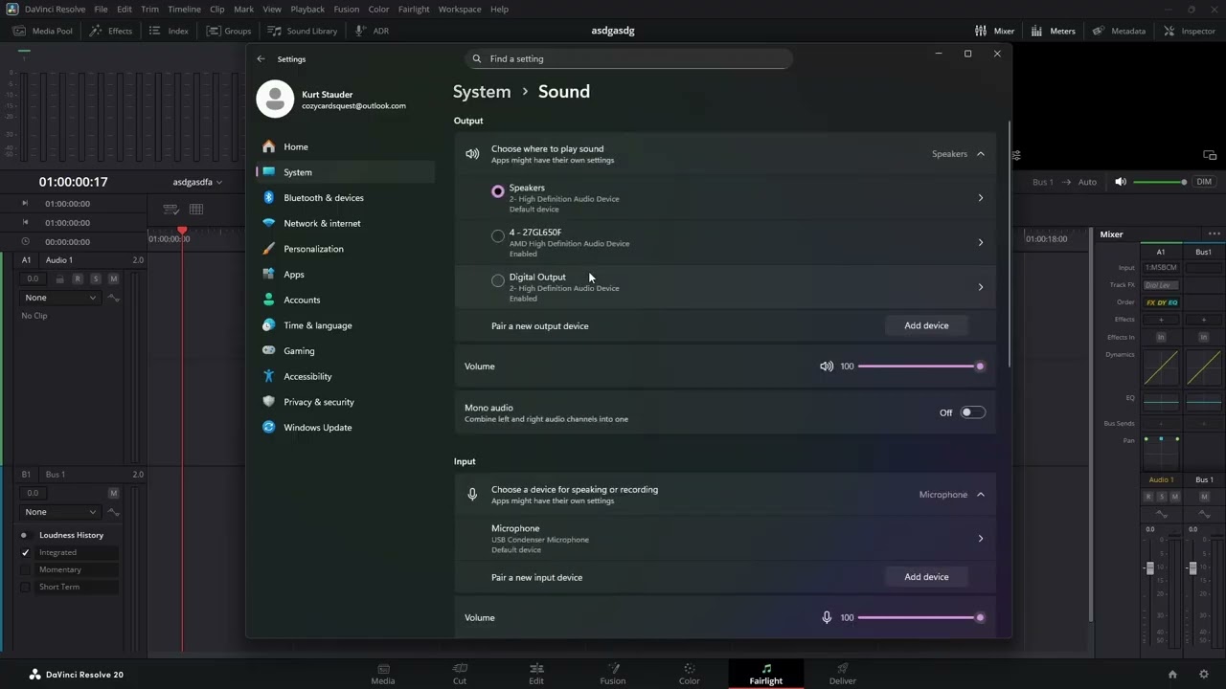Open the asdgasdfa timeline name dropdown
Screen dimensions: 1226x689
pos(197,182)
